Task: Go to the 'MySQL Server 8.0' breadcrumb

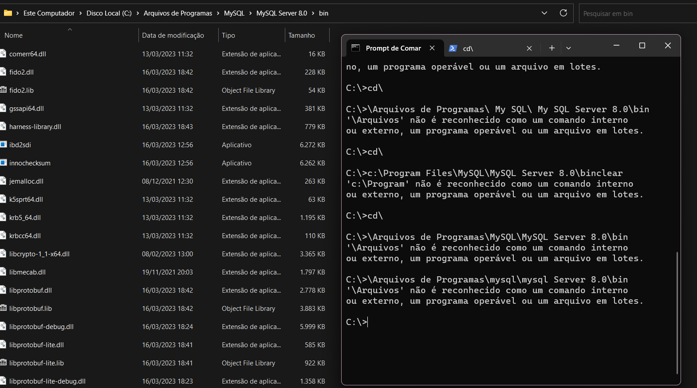Action: (282, 13)
